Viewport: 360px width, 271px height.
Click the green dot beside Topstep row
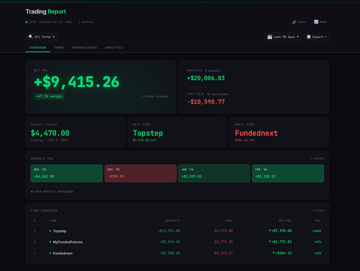point(50,231)
